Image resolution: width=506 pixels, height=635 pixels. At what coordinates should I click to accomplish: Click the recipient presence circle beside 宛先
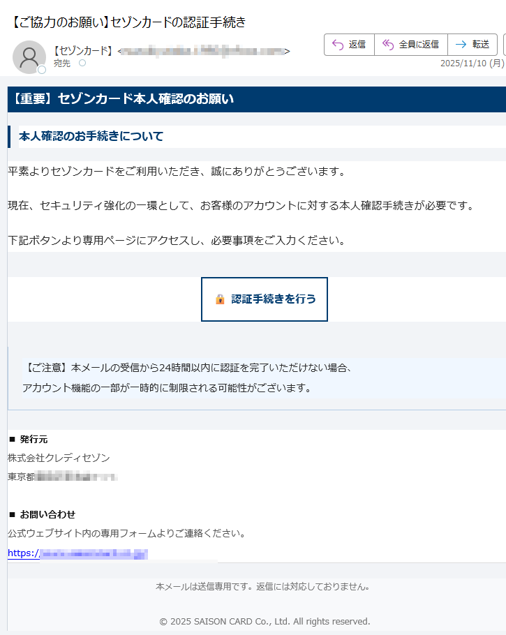point(82,63)
